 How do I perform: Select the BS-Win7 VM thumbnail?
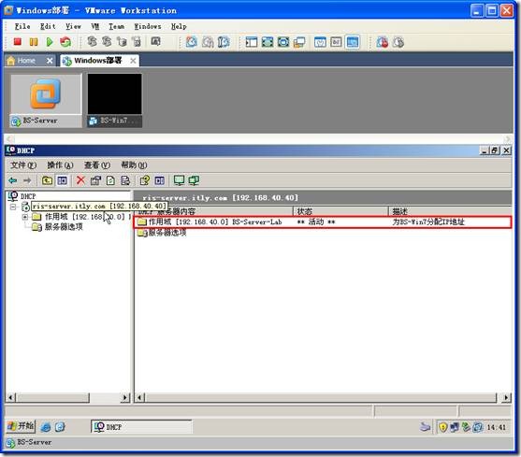pos(114,101)
